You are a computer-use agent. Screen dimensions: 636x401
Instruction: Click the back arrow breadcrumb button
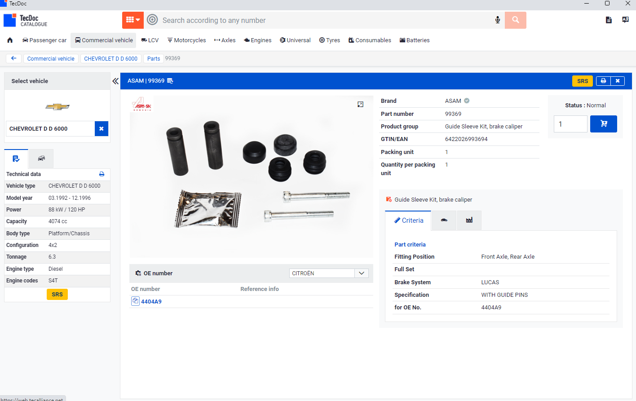(13, 58)
